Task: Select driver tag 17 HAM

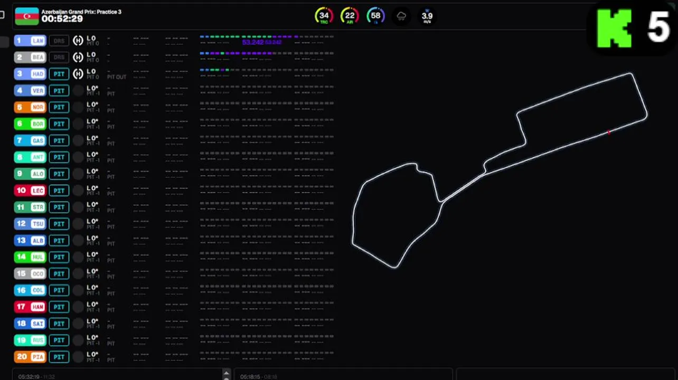Action: (x=30, y=307)
